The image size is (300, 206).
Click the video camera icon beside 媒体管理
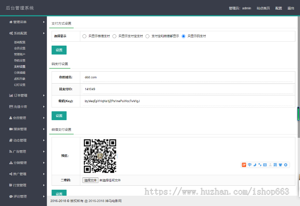click(x=11, y=129)
